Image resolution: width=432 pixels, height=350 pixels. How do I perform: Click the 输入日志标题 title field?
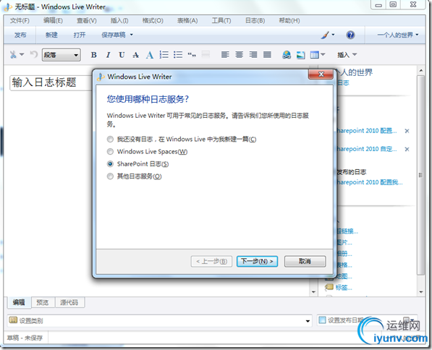(51, 82)
